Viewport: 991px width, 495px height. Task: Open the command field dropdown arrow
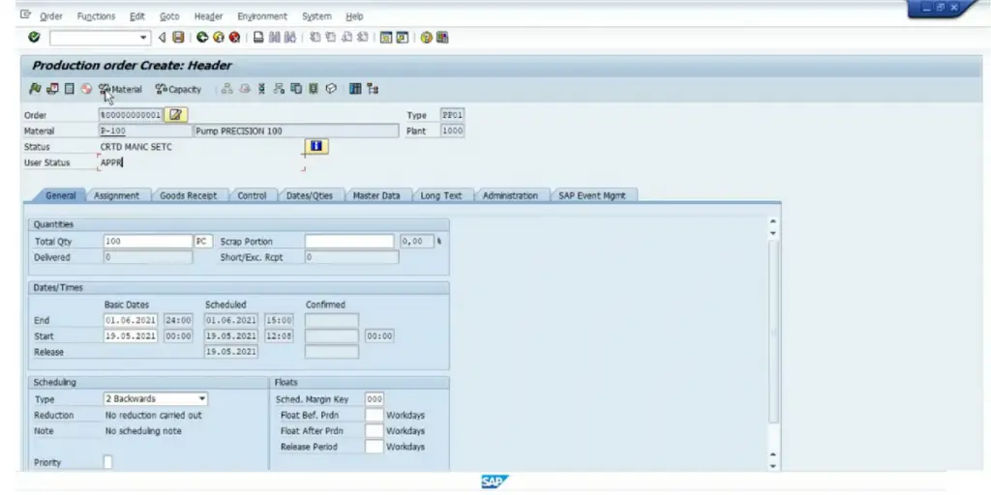pyautogui.click(x=144, y=38)
